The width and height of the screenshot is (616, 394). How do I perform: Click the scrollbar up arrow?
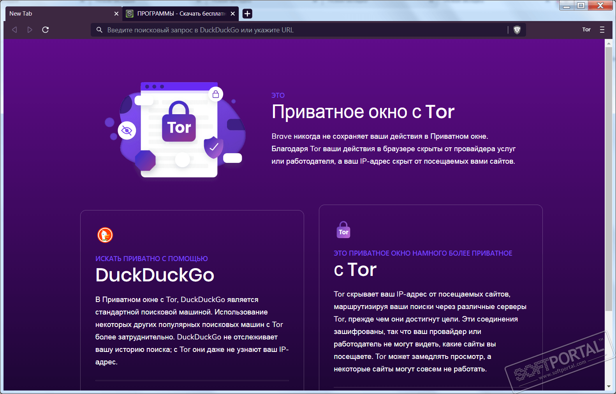[x=609, y=44]
